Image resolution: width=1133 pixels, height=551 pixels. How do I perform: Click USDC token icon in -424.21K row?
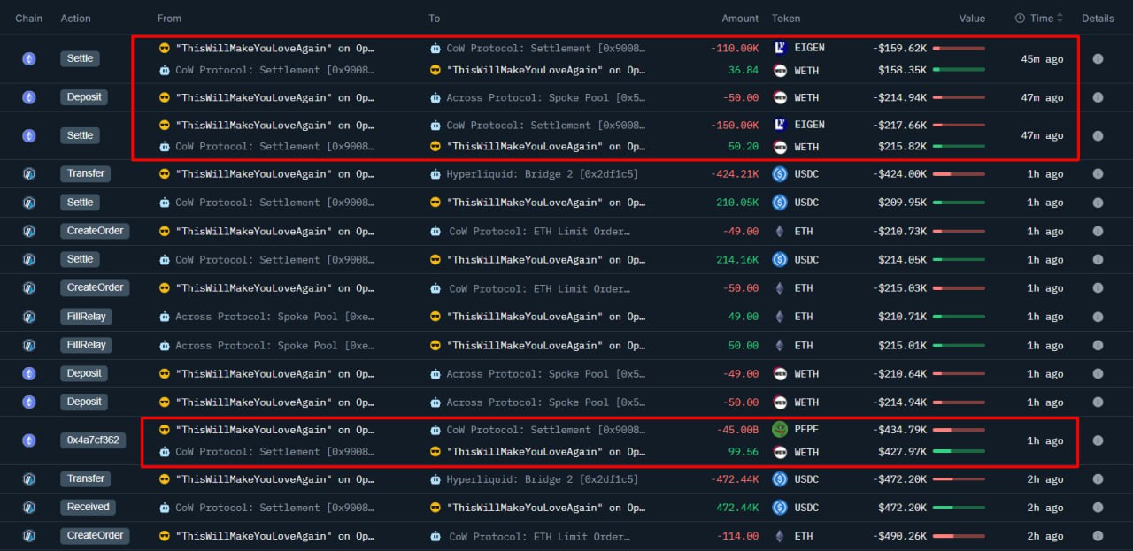[x=780, y=174]
